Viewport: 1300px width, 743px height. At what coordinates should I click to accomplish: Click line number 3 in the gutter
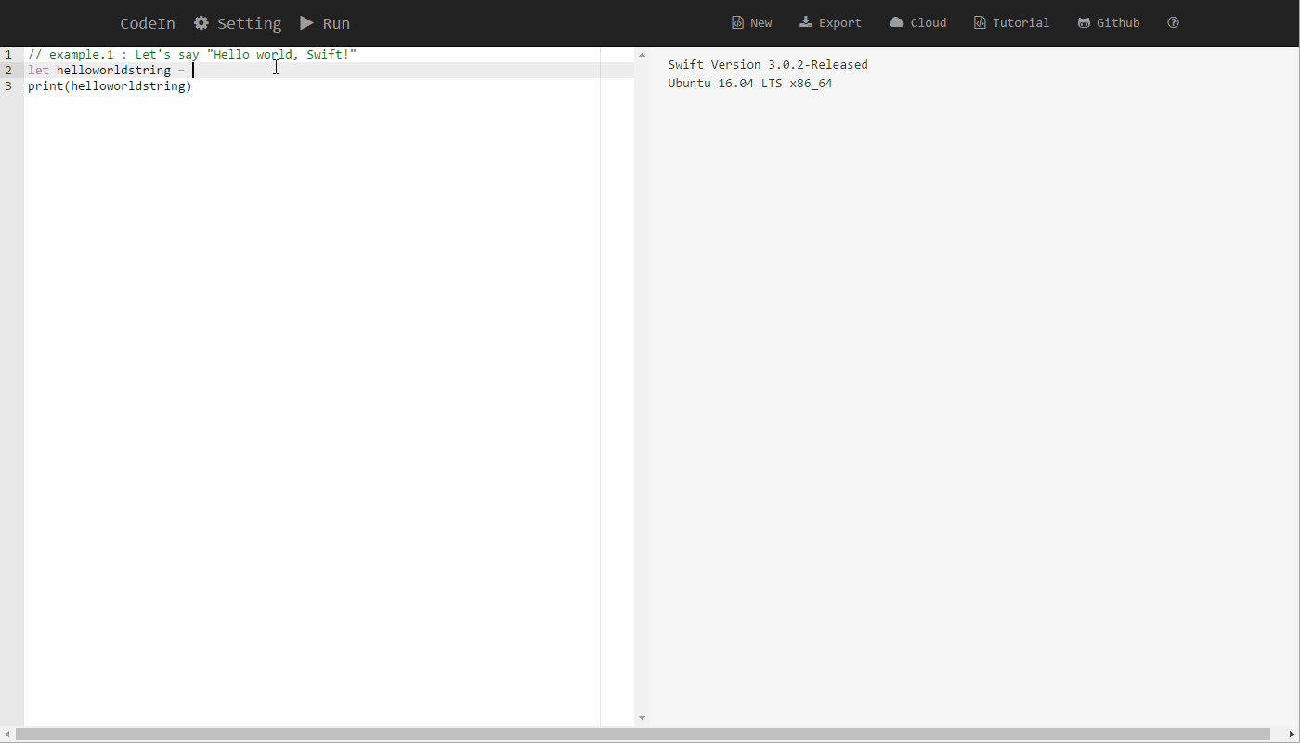[8, 86]
